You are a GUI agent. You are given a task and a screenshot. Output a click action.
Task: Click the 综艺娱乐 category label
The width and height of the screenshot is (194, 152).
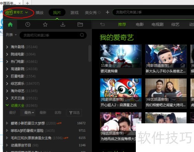(x=17, y=84)
